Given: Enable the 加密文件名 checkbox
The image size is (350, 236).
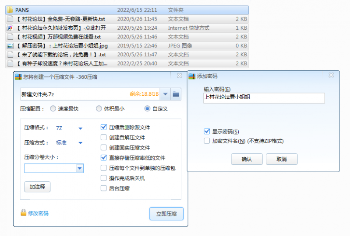Looking at the screenshot, I should coord(207,141).
